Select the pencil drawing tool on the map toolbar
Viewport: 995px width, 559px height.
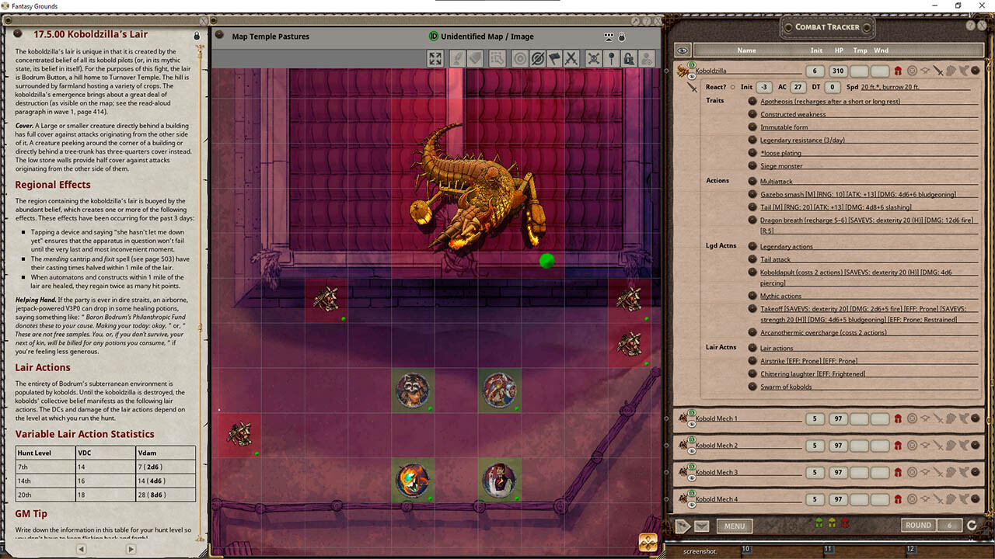[x=457, y=58]
